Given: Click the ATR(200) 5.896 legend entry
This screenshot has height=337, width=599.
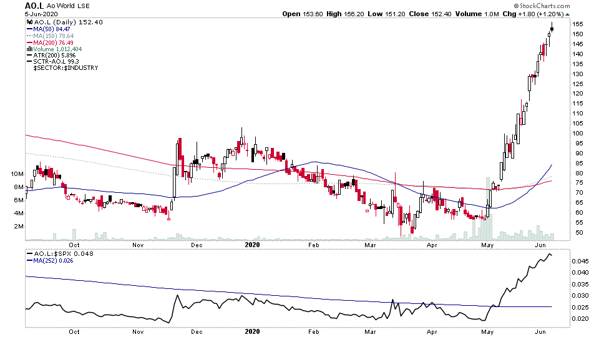Looking at the screenshot, I should 51,56.
